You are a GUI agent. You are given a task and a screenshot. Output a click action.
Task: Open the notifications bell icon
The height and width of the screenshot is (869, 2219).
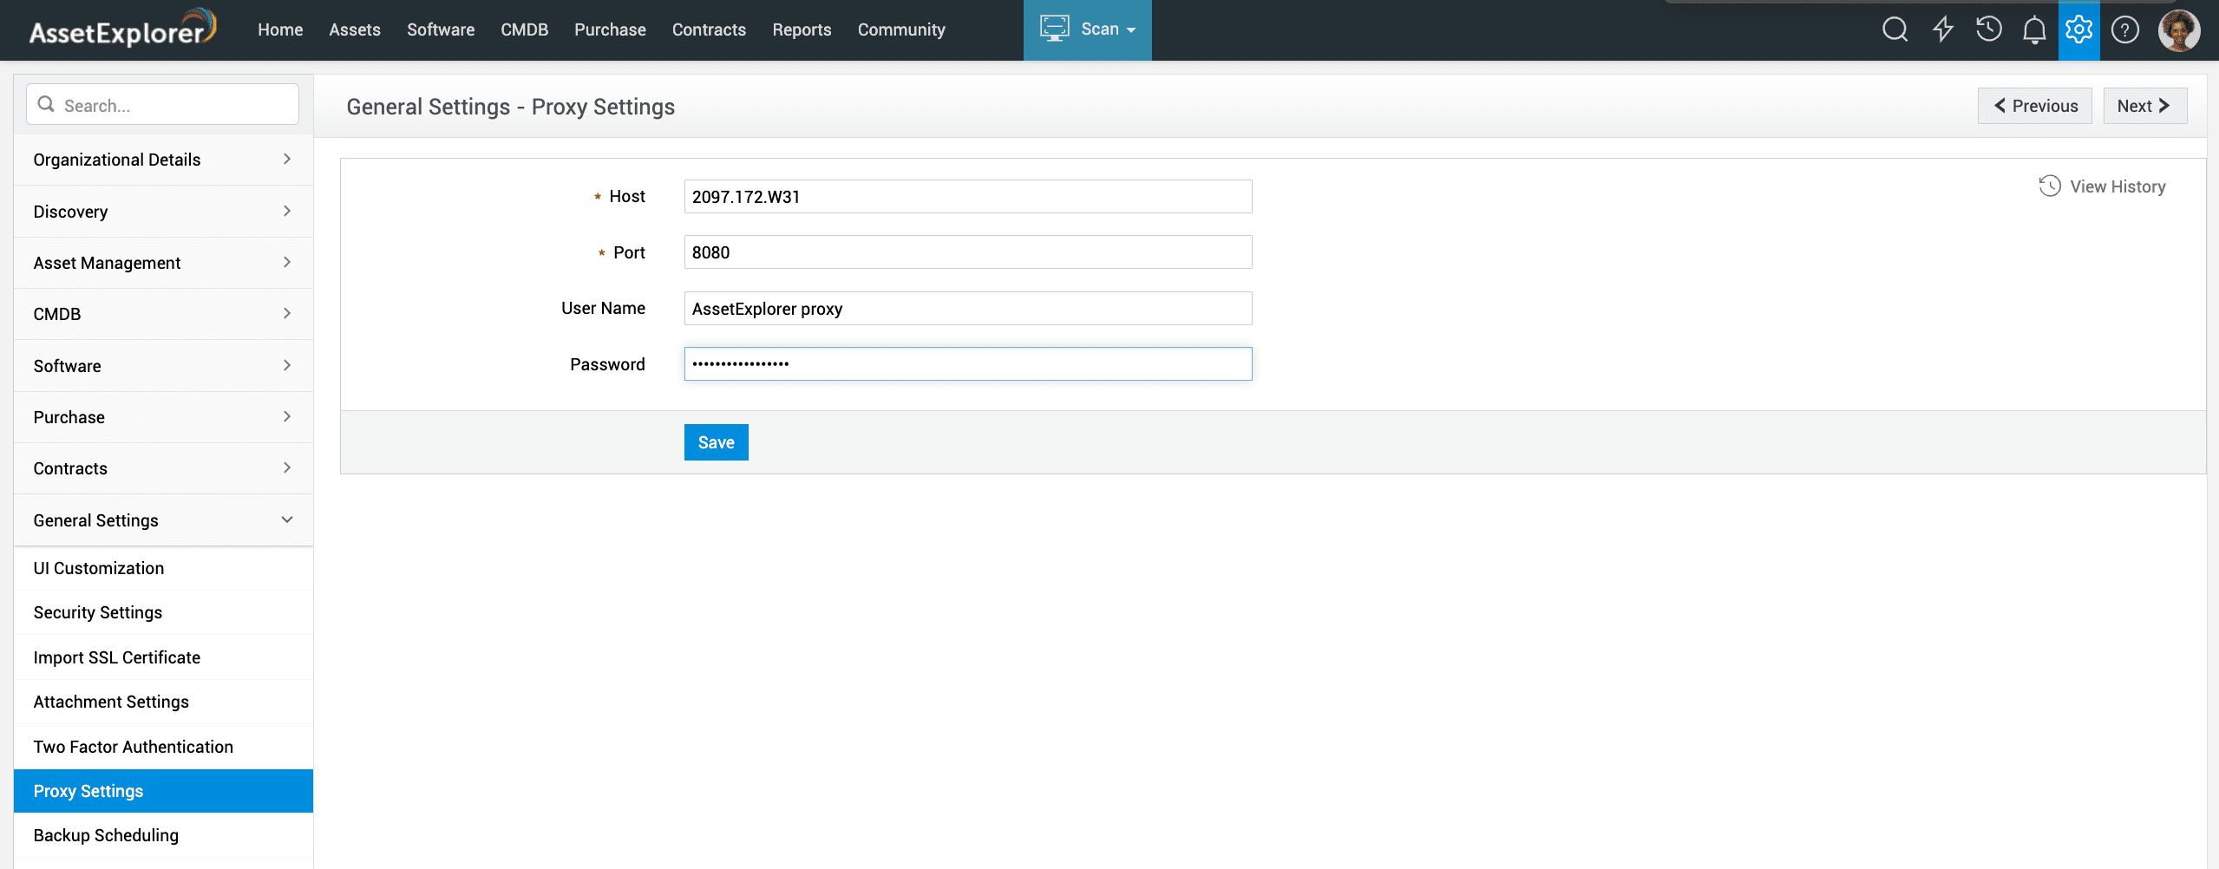2033,30
